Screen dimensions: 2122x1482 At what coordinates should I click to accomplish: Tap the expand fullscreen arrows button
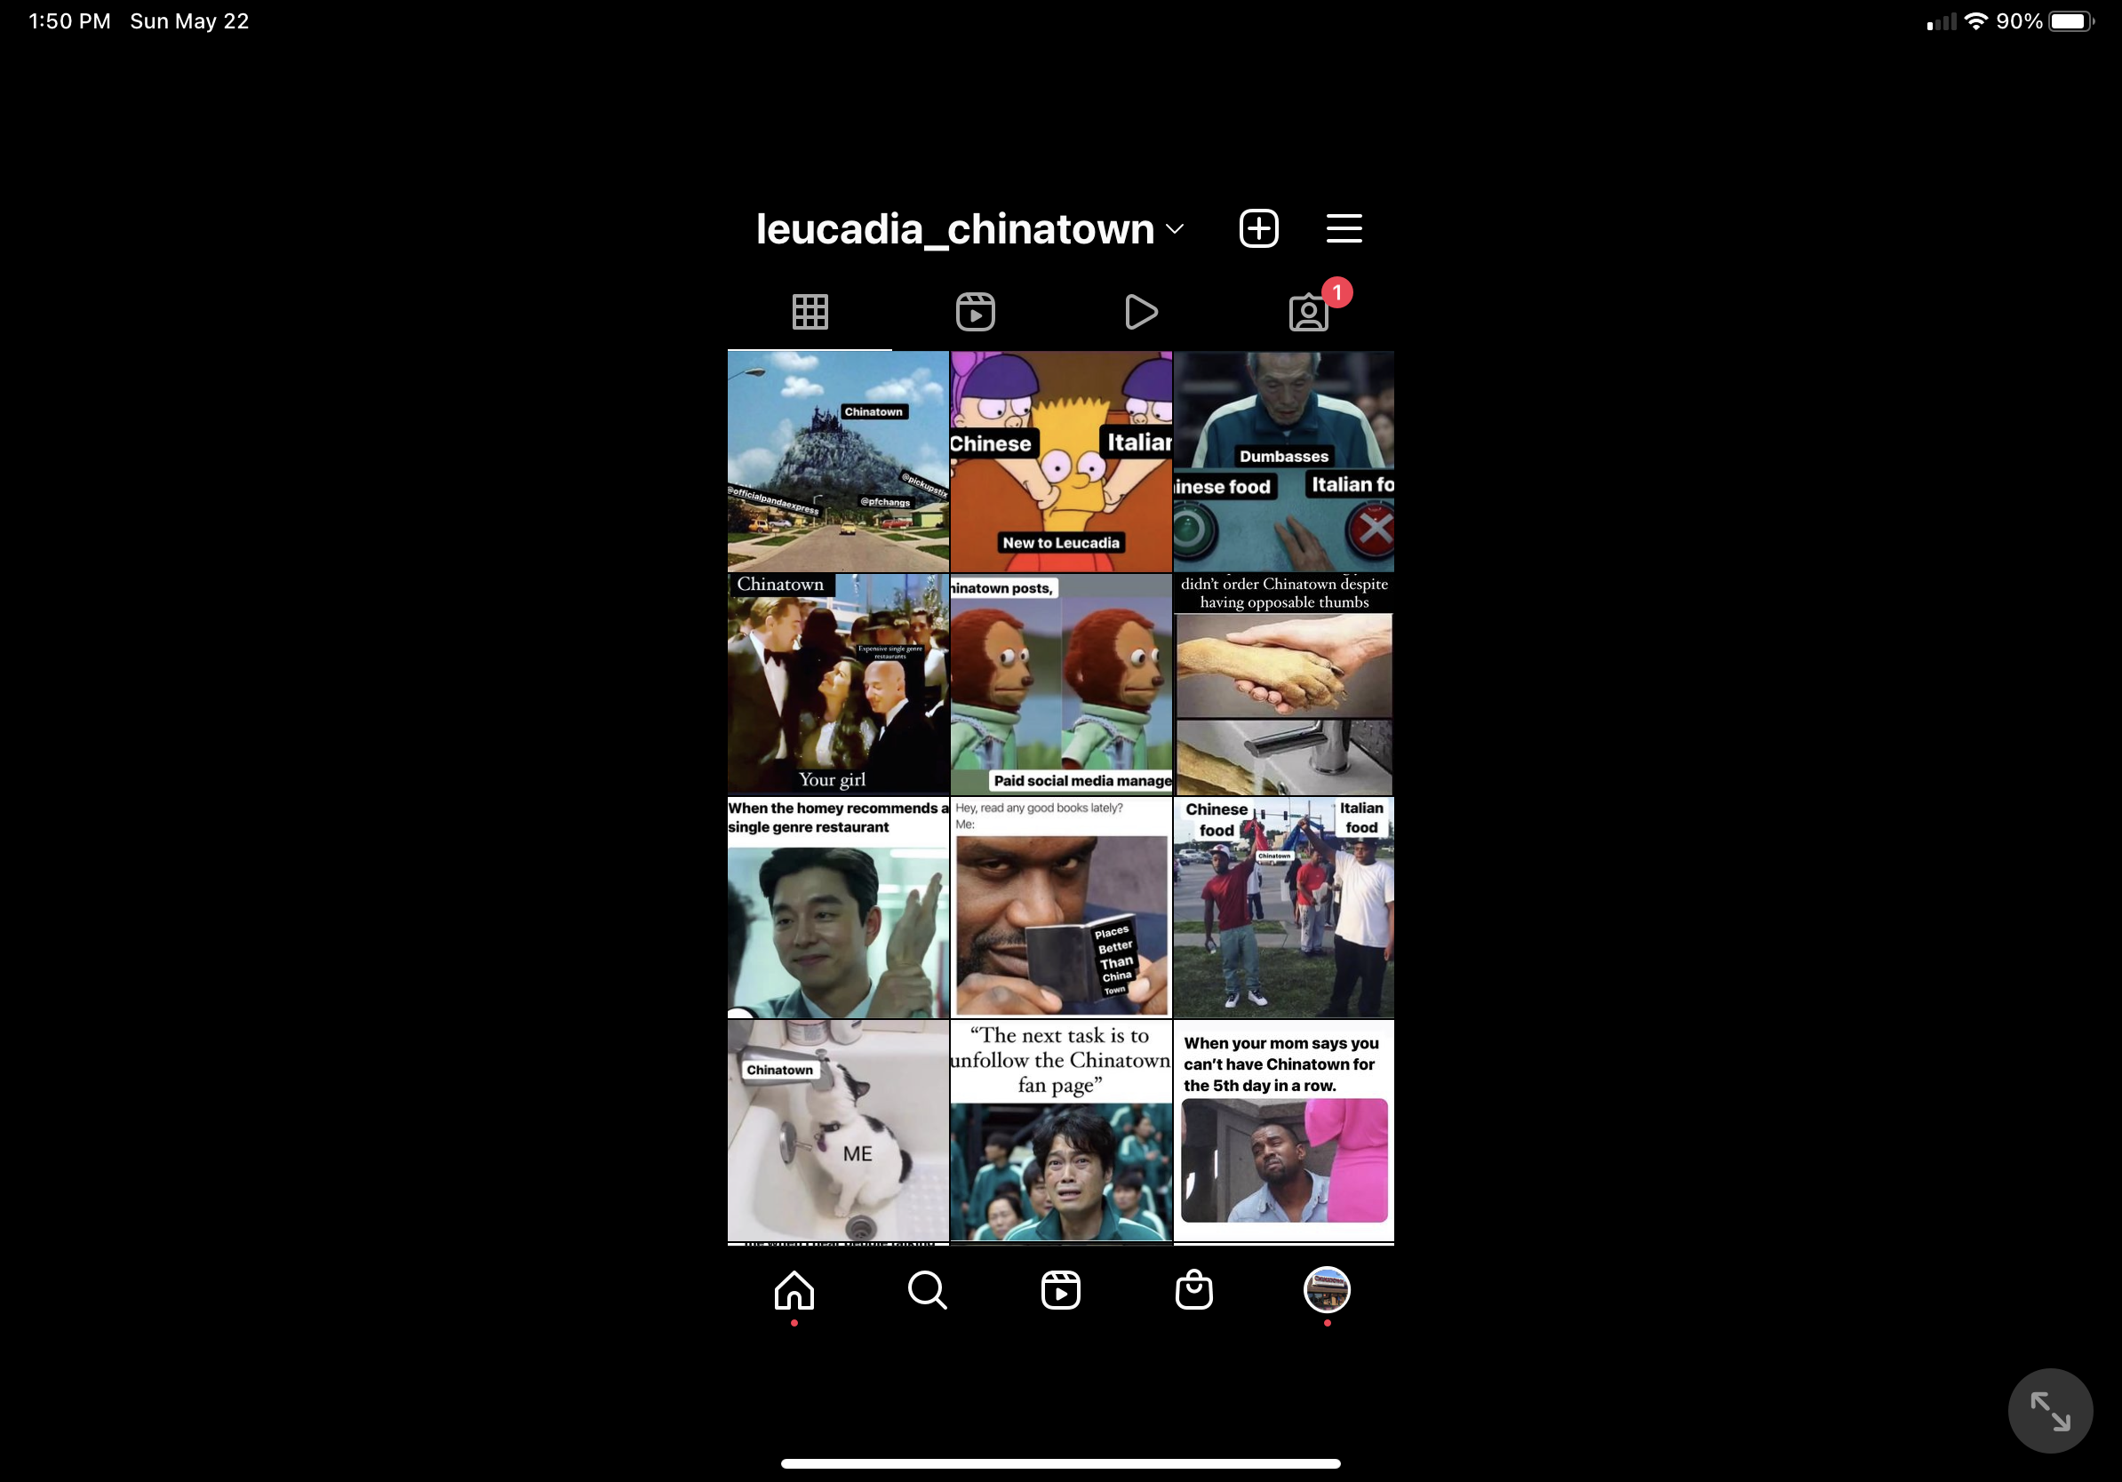pos(2050,1411)
